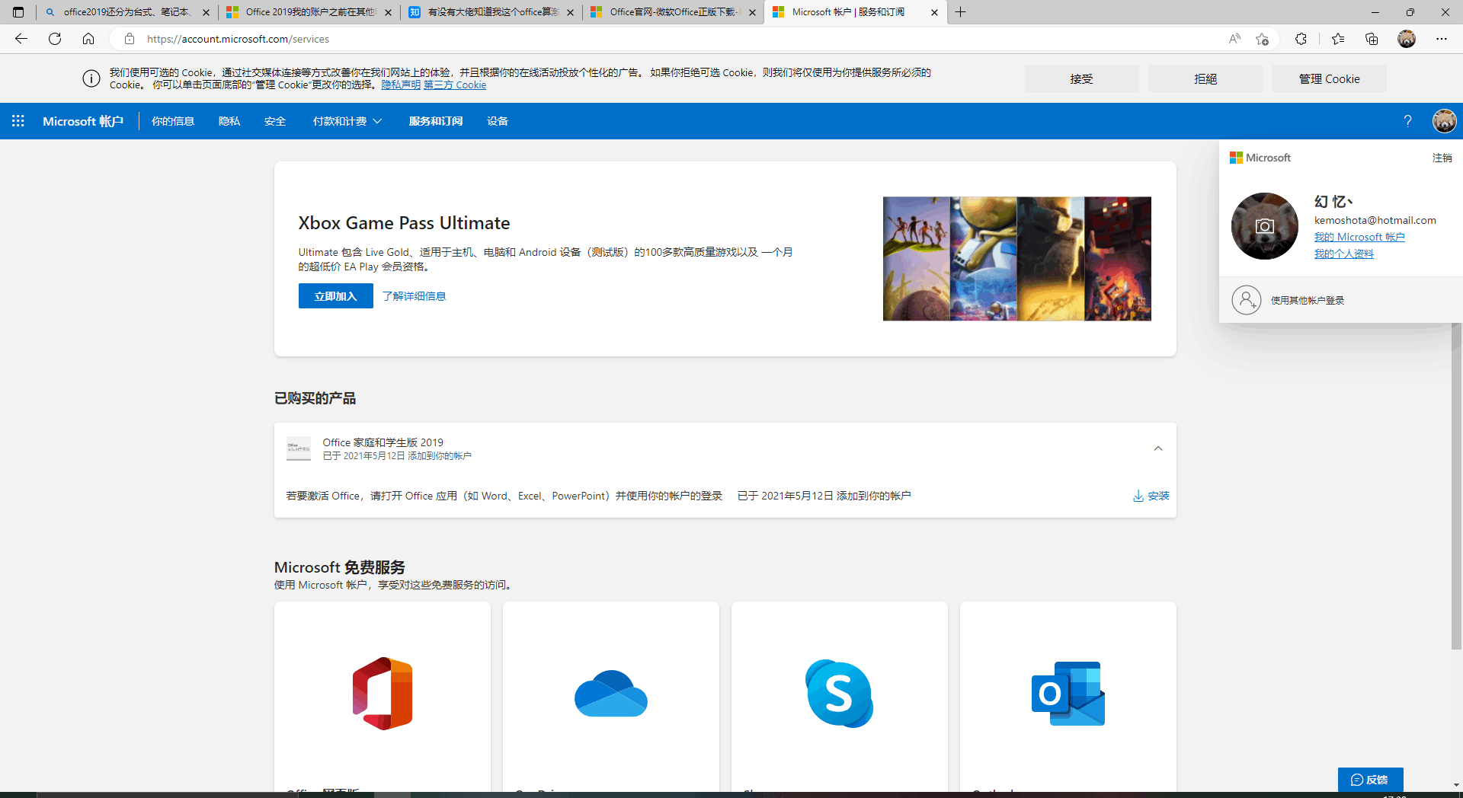Image resolution: width=1463 pixels, height=798 pixels.
Task: Add this page to favorites star icon
Action: pos(1263,39)
